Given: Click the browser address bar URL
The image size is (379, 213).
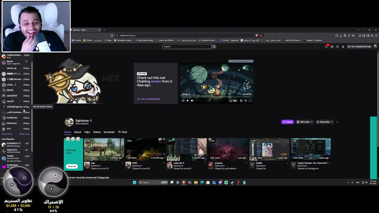Looking at the screenshot, I should [128, 35].
